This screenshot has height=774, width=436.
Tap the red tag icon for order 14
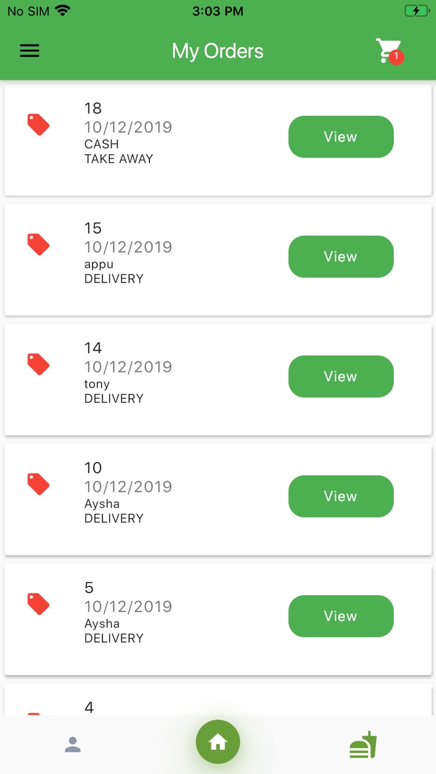point(38,364)
